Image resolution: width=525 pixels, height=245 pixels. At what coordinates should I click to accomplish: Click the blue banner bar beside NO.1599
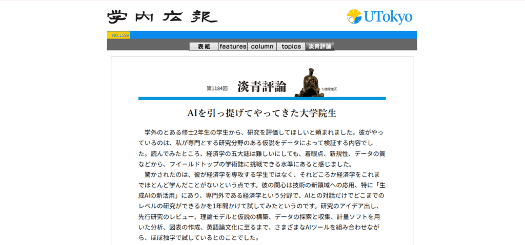tap(273, 35)
